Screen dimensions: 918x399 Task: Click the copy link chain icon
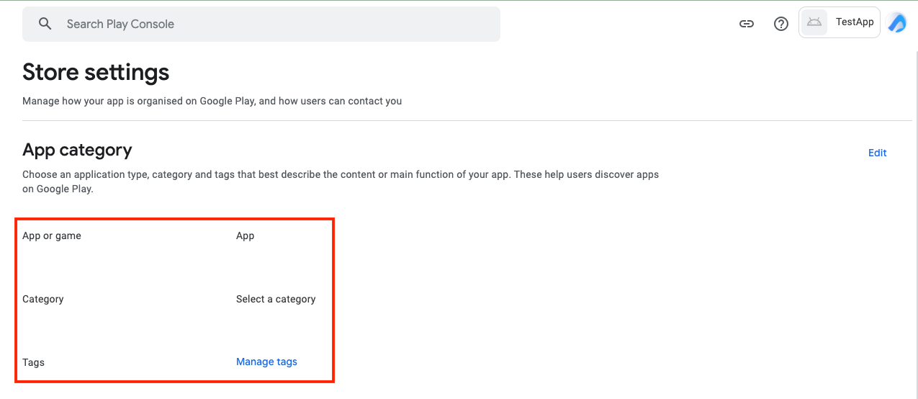coord(747,24)
